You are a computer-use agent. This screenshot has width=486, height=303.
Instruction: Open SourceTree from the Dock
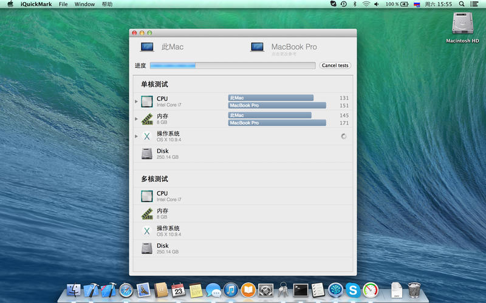click(x=336, y=290)
